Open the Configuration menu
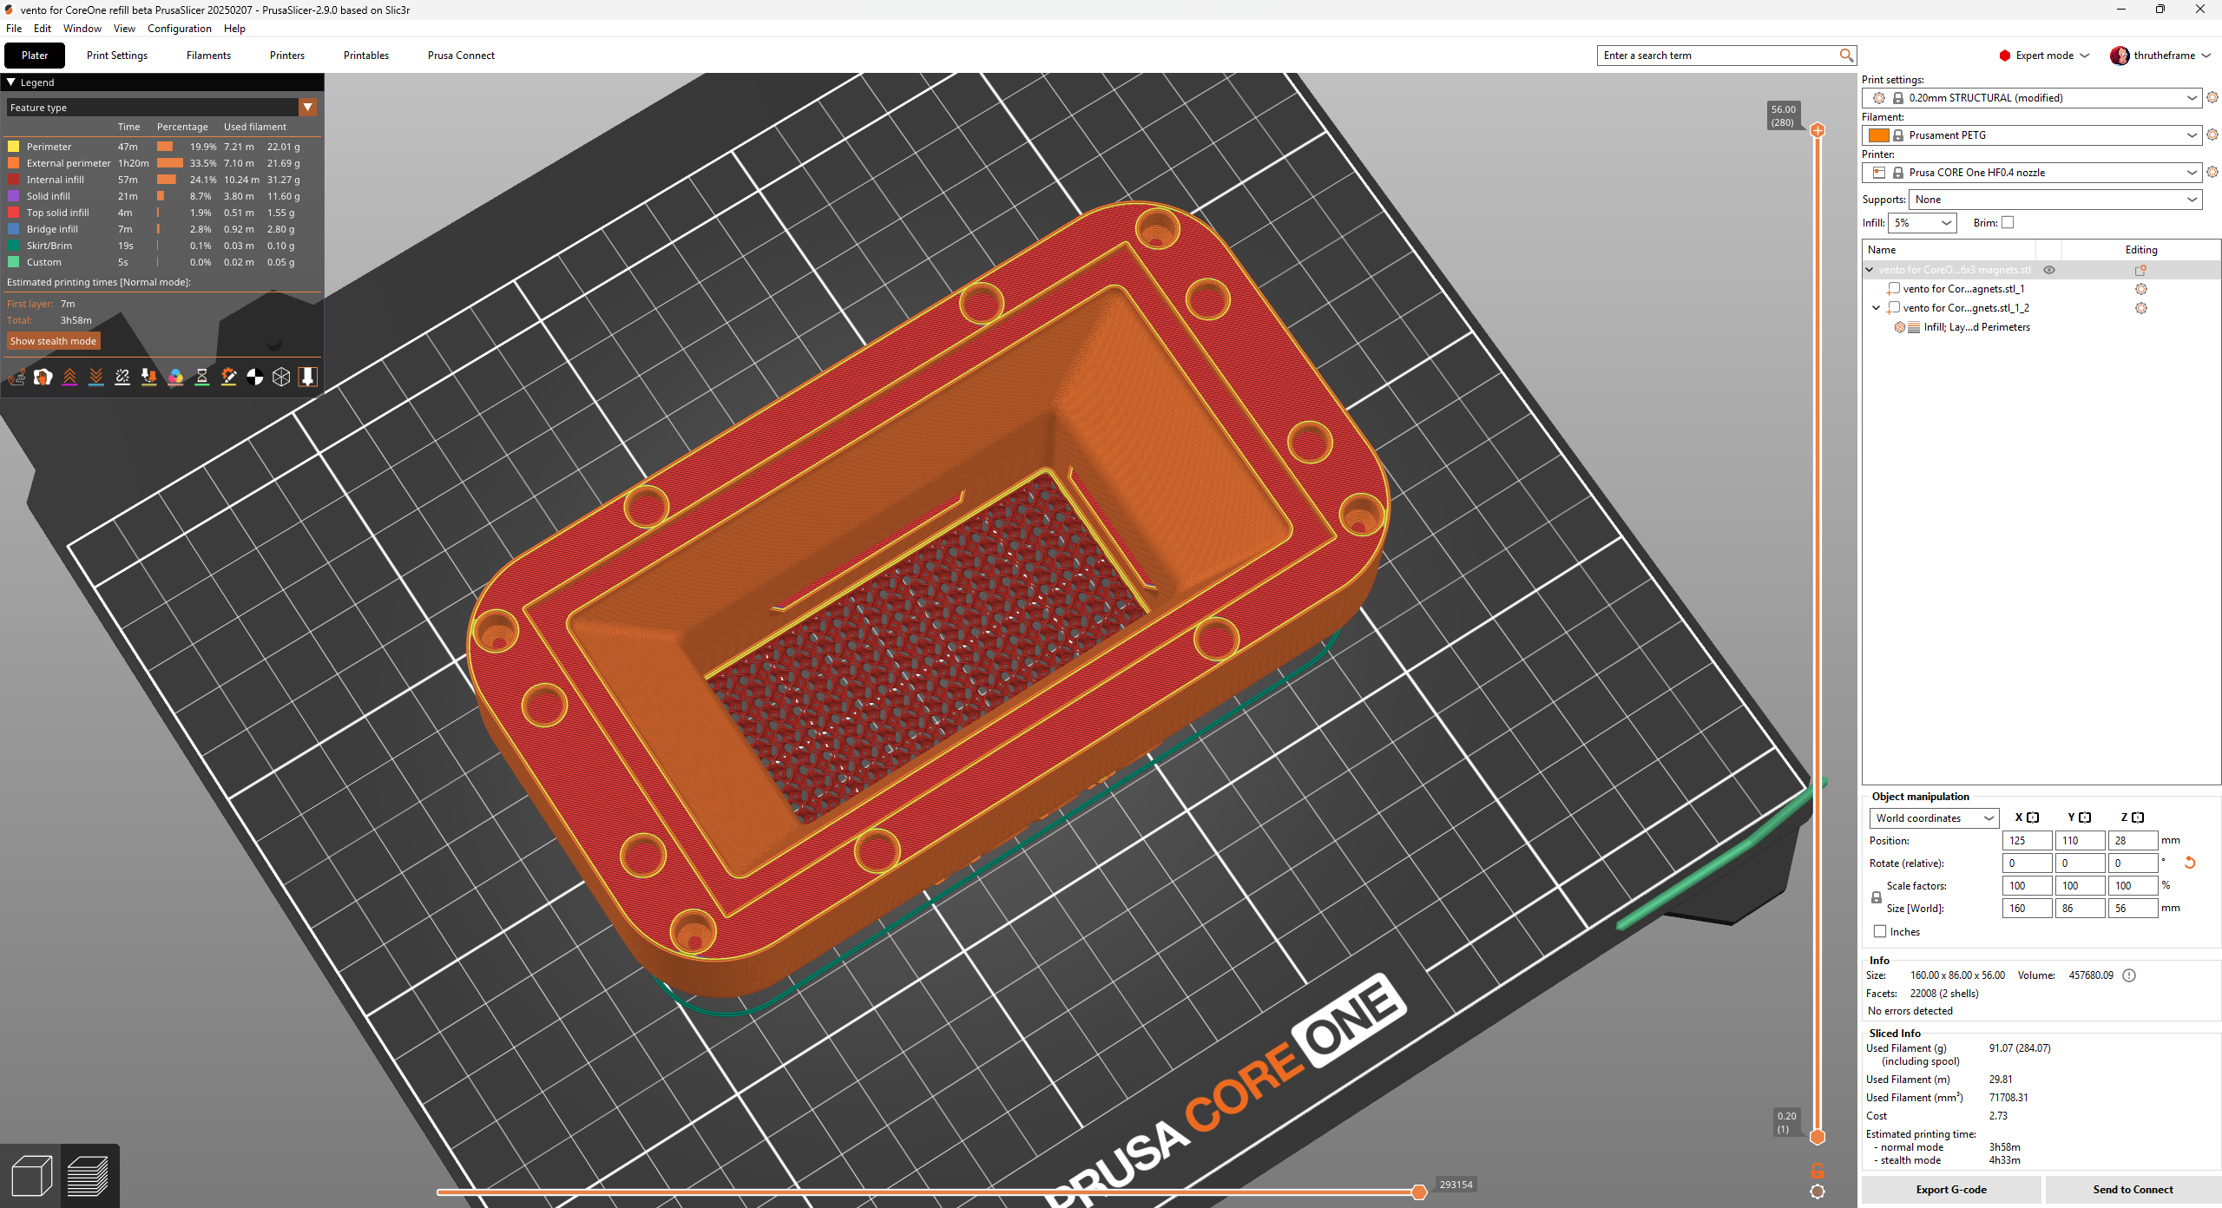This screenshot has height=1208, width=2222. (179, 29)
